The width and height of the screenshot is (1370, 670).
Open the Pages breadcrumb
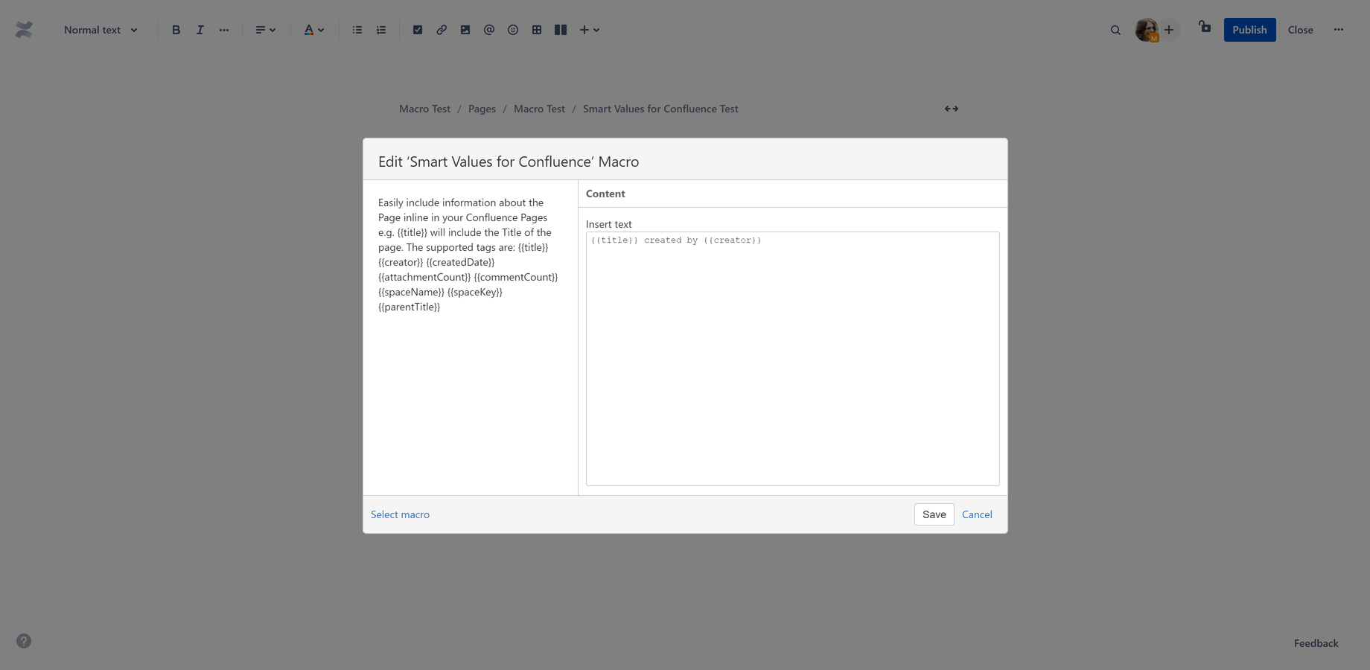pyautogui.click(x=482, y=109)
